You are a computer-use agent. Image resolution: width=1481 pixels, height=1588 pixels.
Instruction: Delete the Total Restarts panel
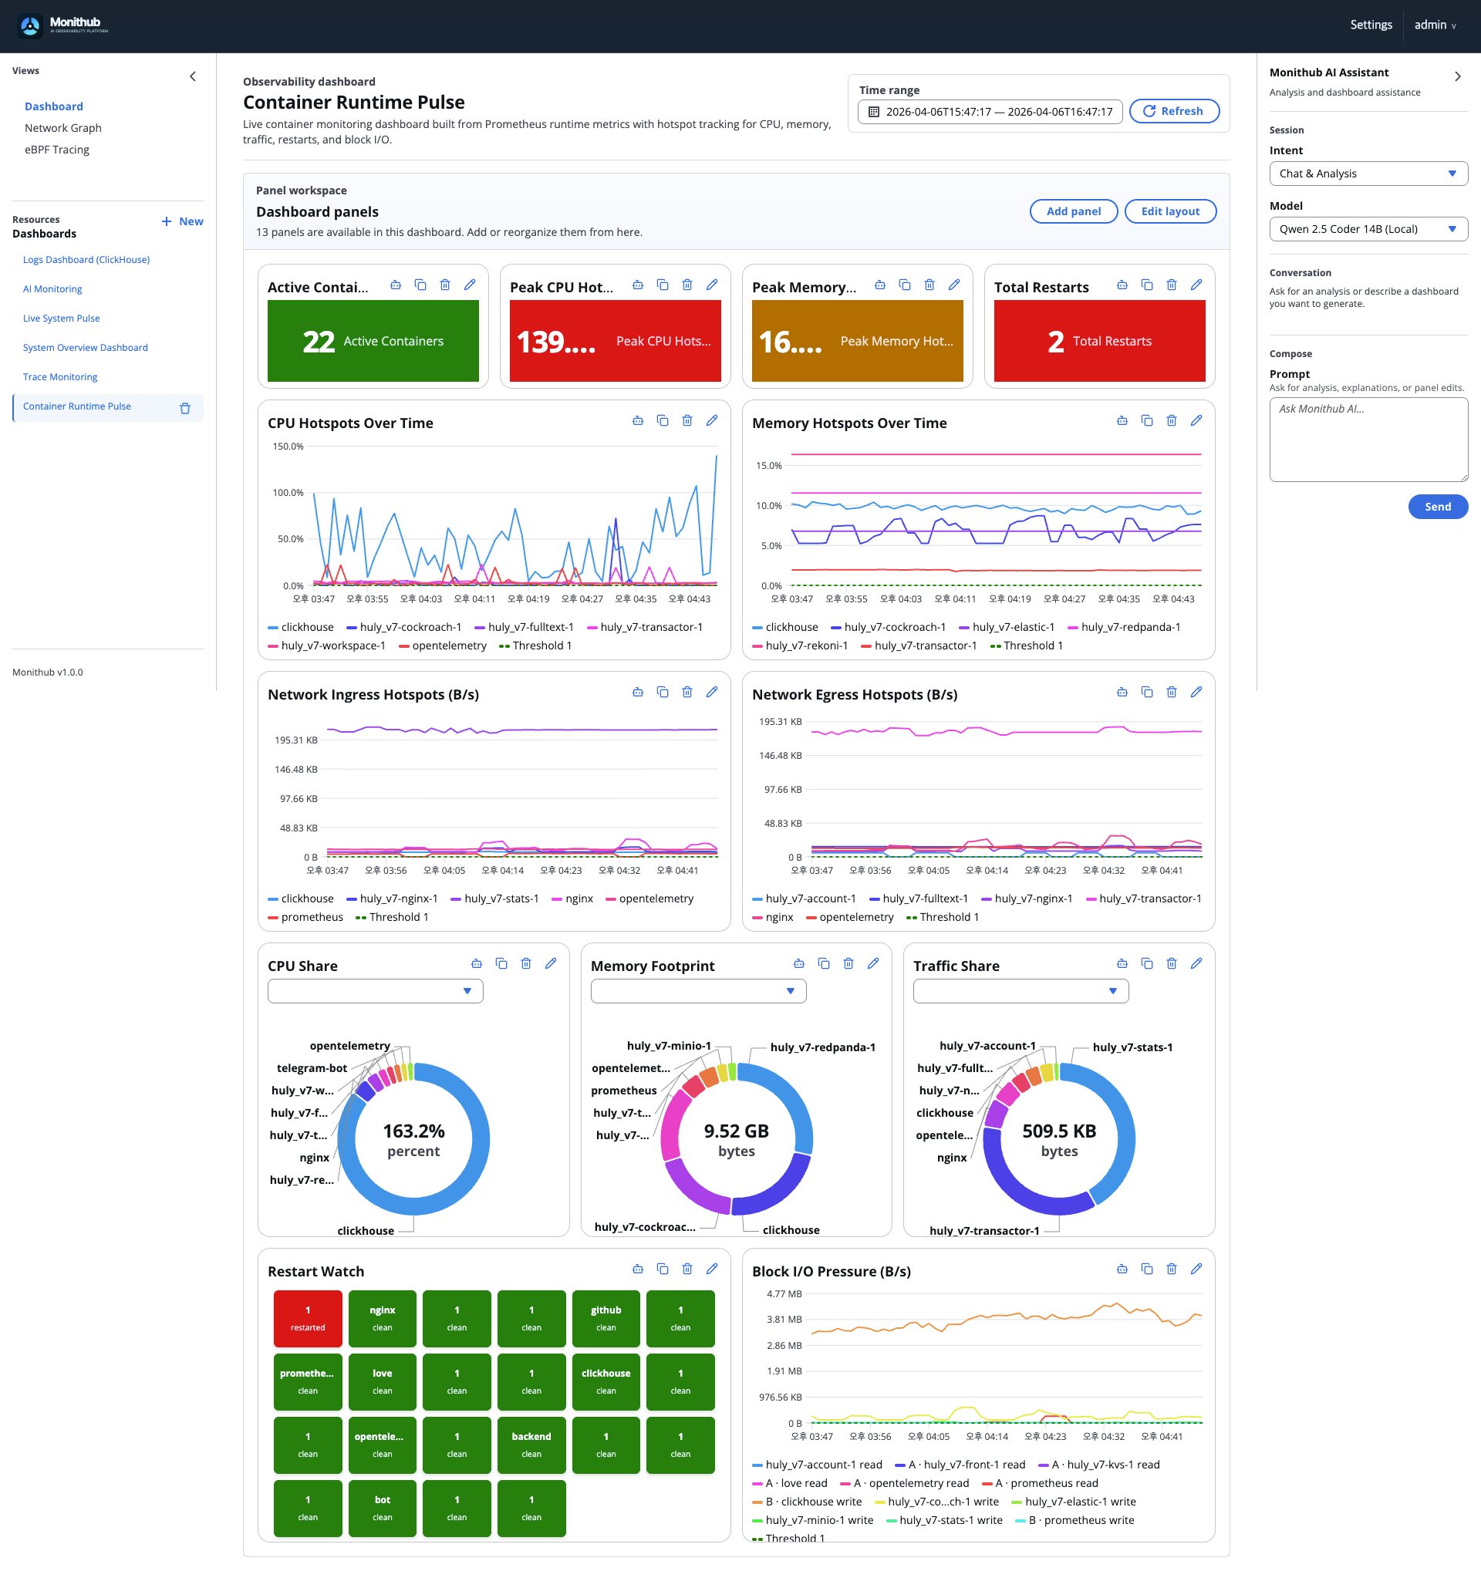(1172, 285)
